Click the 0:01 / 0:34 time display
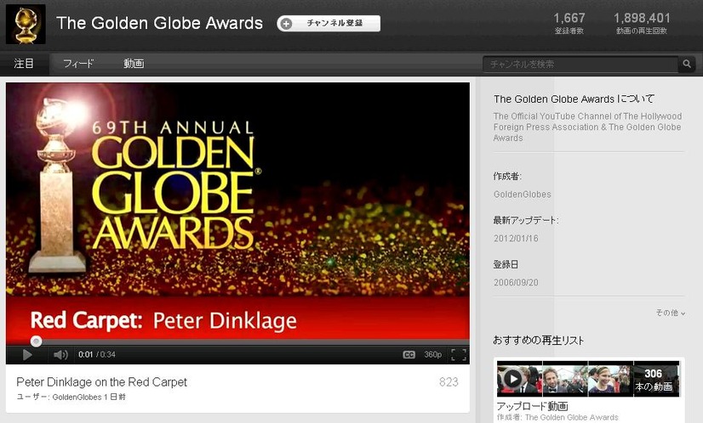 tap(97, 354)
